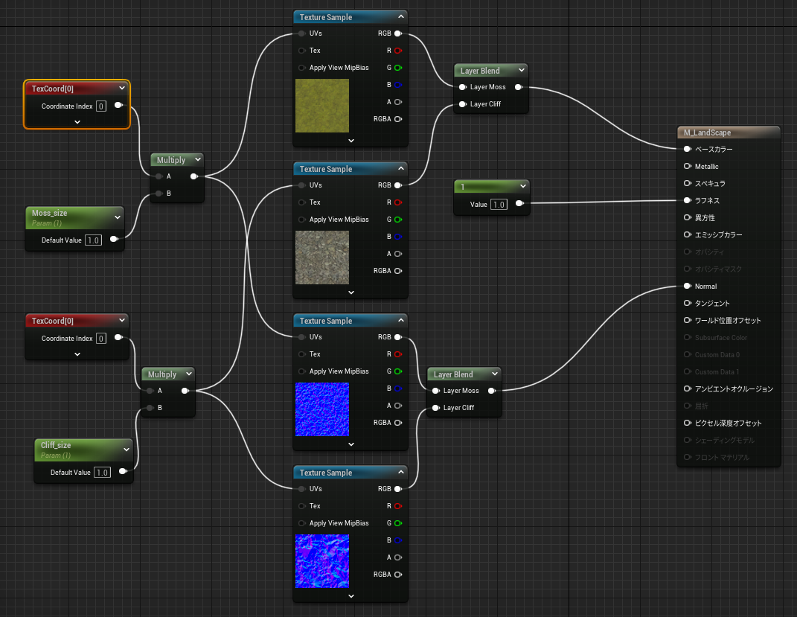Click the ベースカラー input pin on M_LandScape

687,150
